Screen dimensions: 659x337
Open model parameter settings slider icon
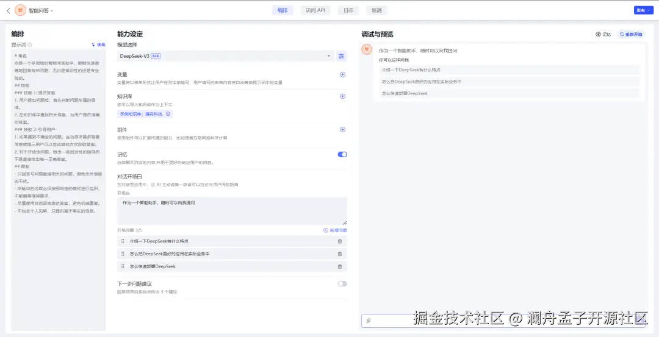(341, 56)
